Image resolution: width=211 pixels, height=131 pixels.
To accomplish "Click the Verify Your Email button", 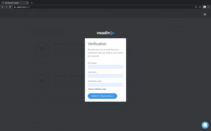I will [102, 96].
